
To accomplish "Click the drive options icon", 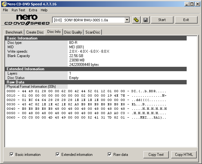I will [136, 20].
